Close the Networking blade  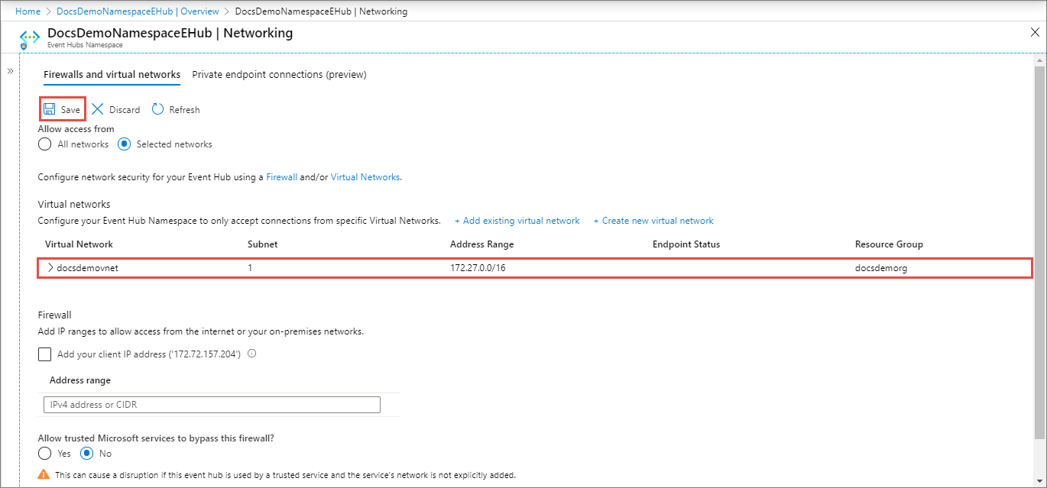click(1035, 32)
